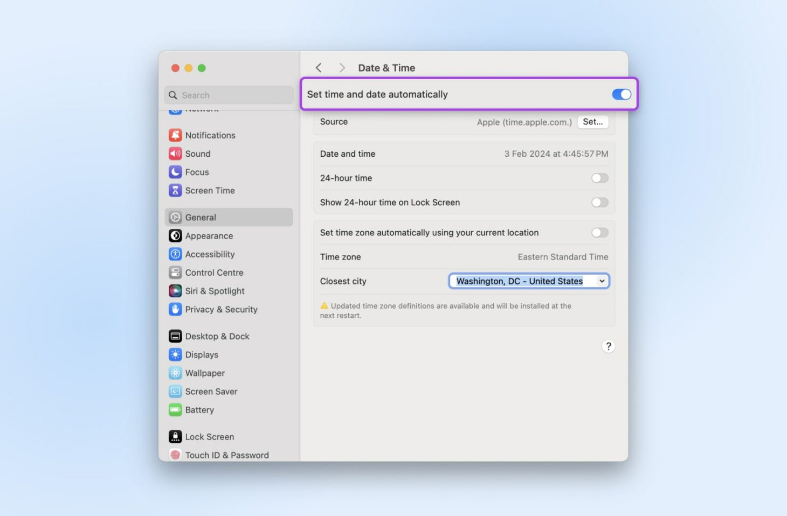The width and height of the screenshot is (787, 516).
Task: Click the forward navigation chevron
Action: 342,67
